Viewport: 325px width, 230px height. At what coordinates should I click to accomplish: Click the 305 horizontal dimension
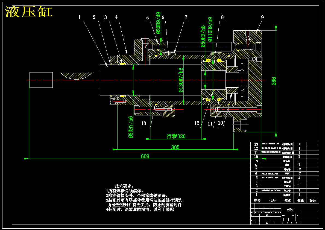tap(175, 147)
